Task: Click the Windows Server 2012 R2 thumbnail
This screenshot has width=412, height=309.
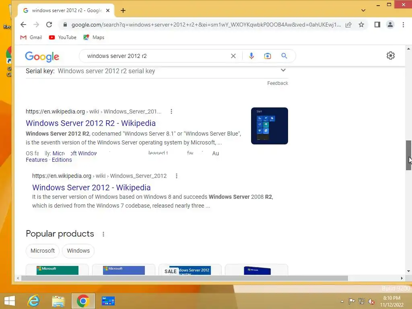Action: tap(269, 126)
